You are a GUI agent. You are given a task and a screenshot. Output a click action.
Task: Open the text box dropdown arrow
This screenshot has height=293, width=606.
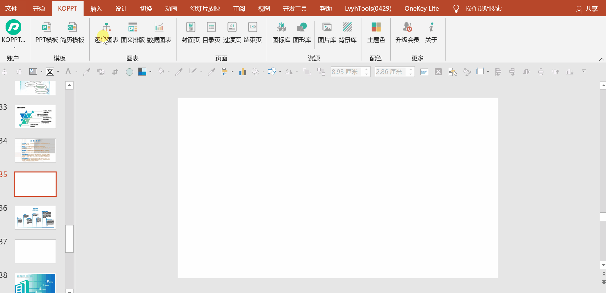tap(41, 72)
